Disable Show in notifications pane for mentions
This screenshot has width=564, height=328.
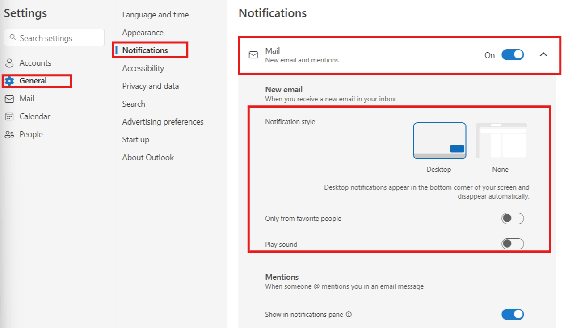pos(513,314)
